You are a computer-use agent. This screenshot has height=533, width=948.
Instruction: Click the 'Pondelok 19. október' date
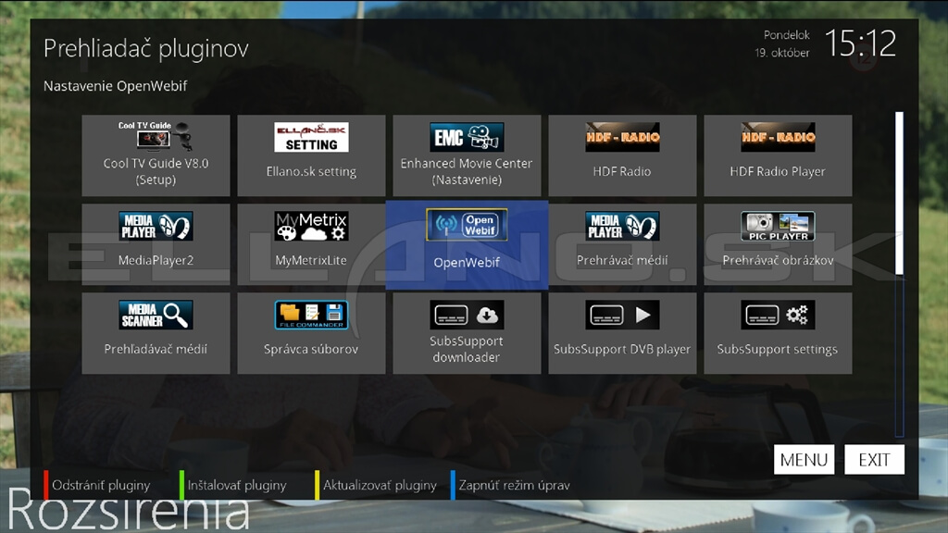[x=782, y=44]
